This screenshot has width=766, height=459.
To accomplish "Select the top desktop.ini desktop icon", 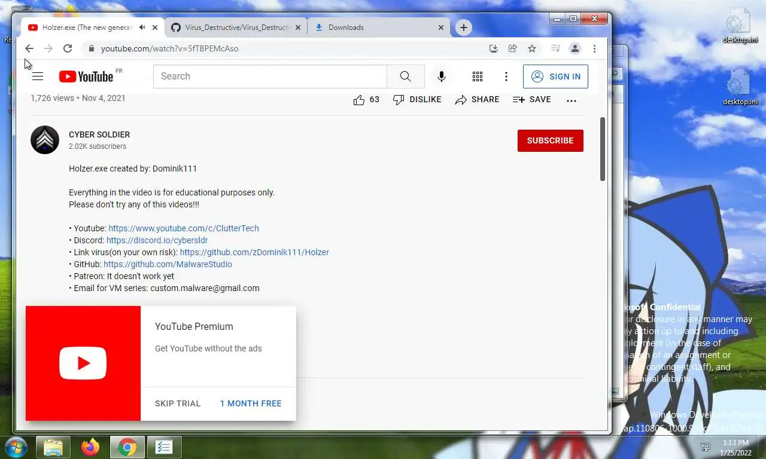I will point(740,25).
